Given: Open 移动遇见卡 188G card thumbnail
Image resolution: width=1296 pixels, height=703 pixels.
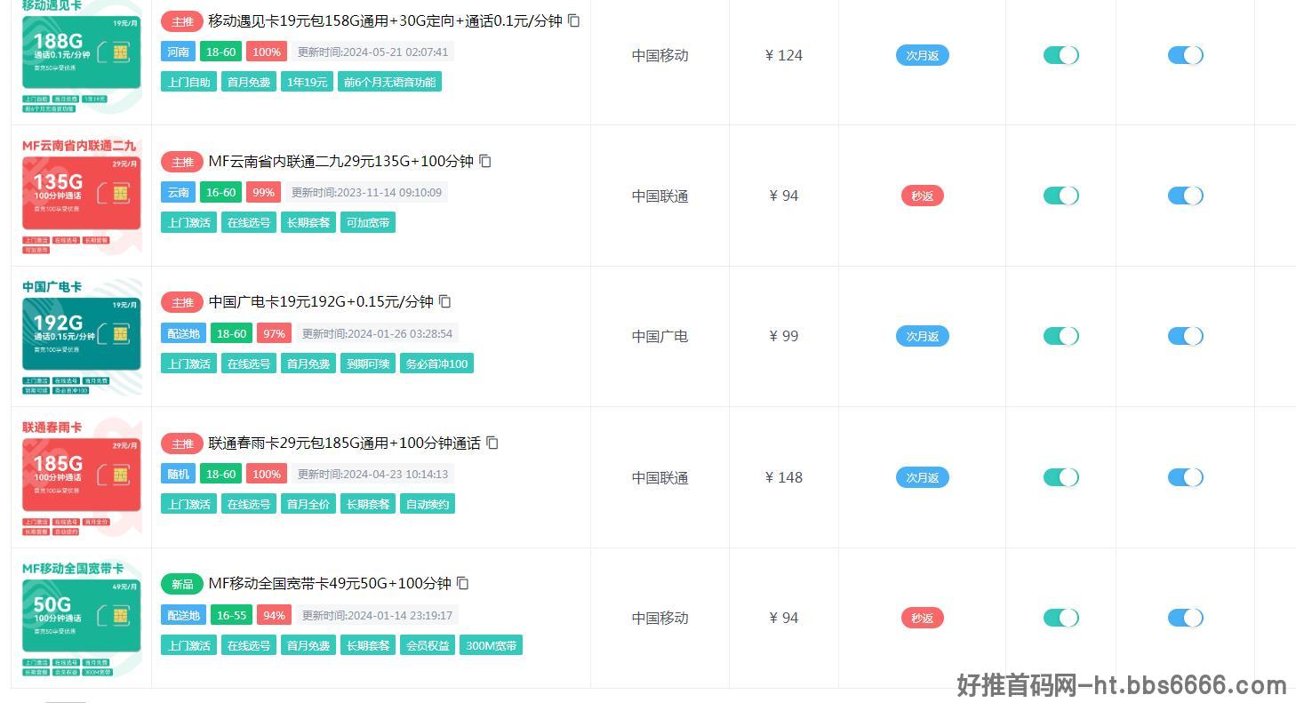Looking at the screenshot, I should 82,55.
